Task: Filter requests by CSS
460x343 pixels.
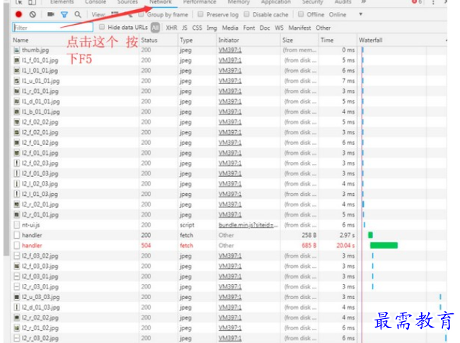Action: (x=197, y=28)
